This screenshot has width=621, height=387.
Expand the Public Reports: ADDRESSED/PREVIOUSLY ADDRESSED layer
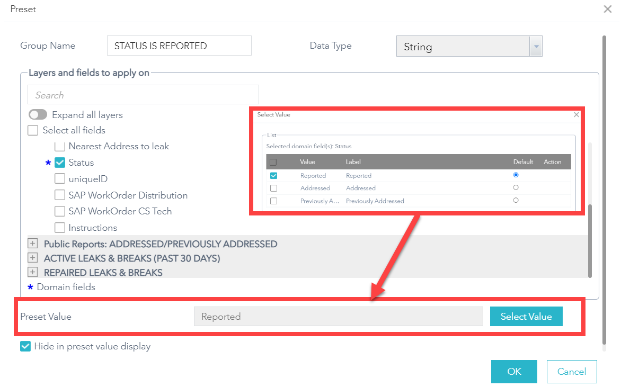coord(33,244)
